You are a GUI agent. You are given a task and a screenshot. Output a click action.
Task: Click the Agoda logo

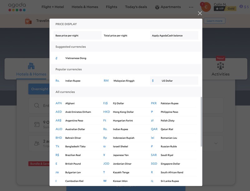click(x=17, y=7)
